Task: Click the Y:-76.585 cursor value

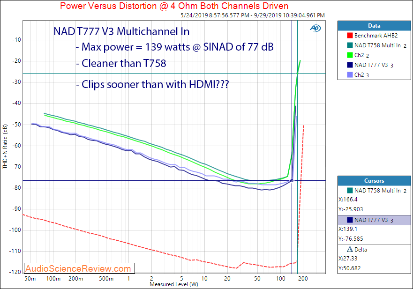Action: [x=351, y=239]
